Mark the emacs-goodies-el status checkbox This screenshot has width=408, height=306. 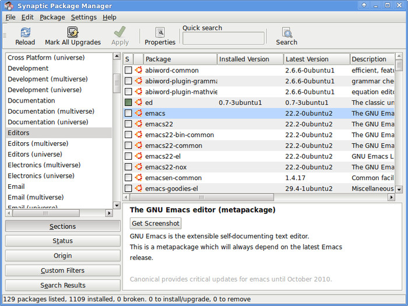coord(128,188)
